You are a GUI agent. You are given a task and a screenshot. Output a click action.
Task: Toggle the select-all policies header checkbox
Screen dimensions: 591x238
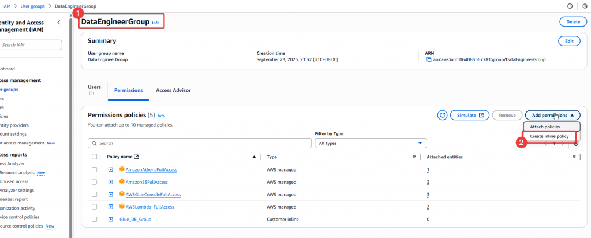point(95,157)
